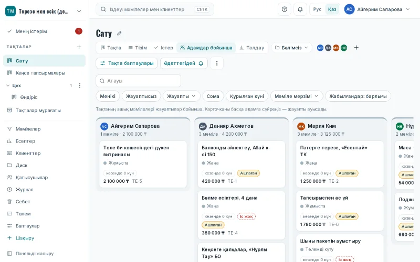The width and height of the screenshot is (420, 262).
Task: Select the Адамдар бойынша tab
Action: pos(206,48)
